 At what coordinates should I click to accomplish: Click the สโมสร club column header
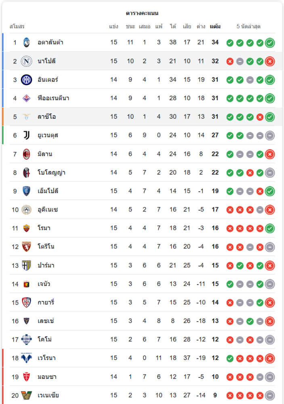pyautogui.click(x=17, y=27)
